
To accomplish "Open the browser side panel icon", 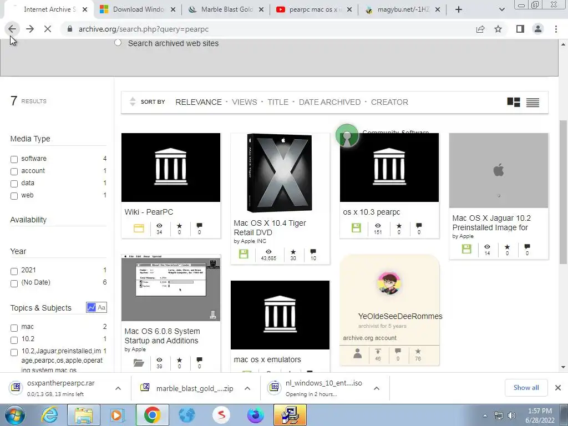I will [x=520, y=29].
